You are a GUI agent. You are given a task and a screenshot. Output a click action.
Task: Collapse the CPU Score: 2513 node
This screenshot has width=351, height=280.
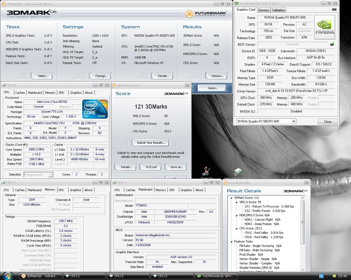pyautogui.click(x=236, y=228)
